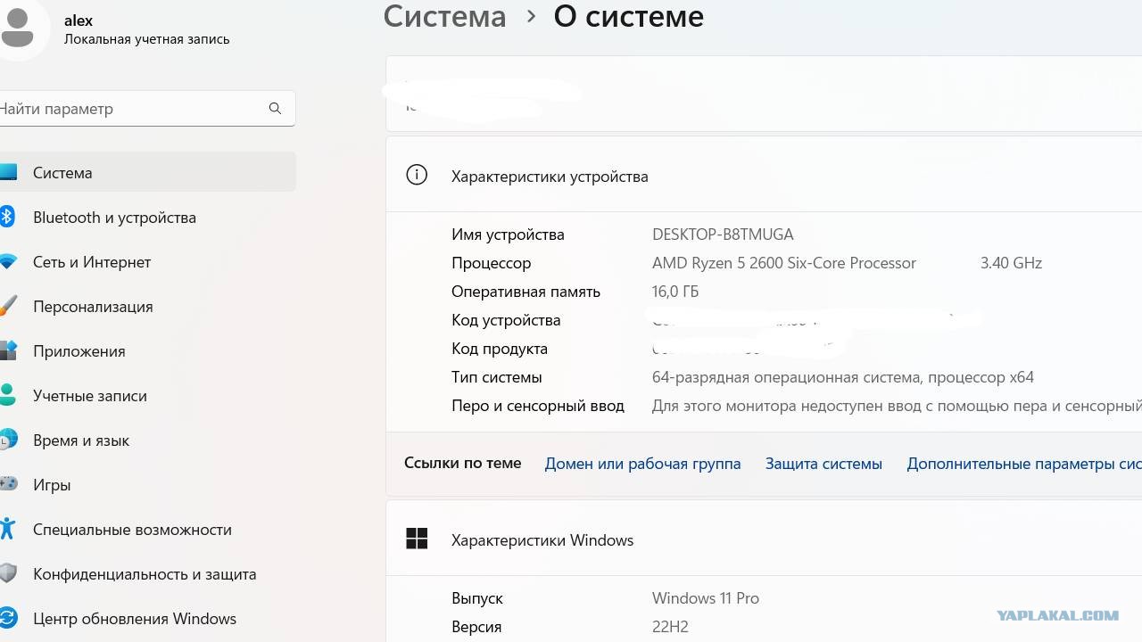Click the clock icon for Time and language
The image size is (1142, 642).
click(8, 440)
